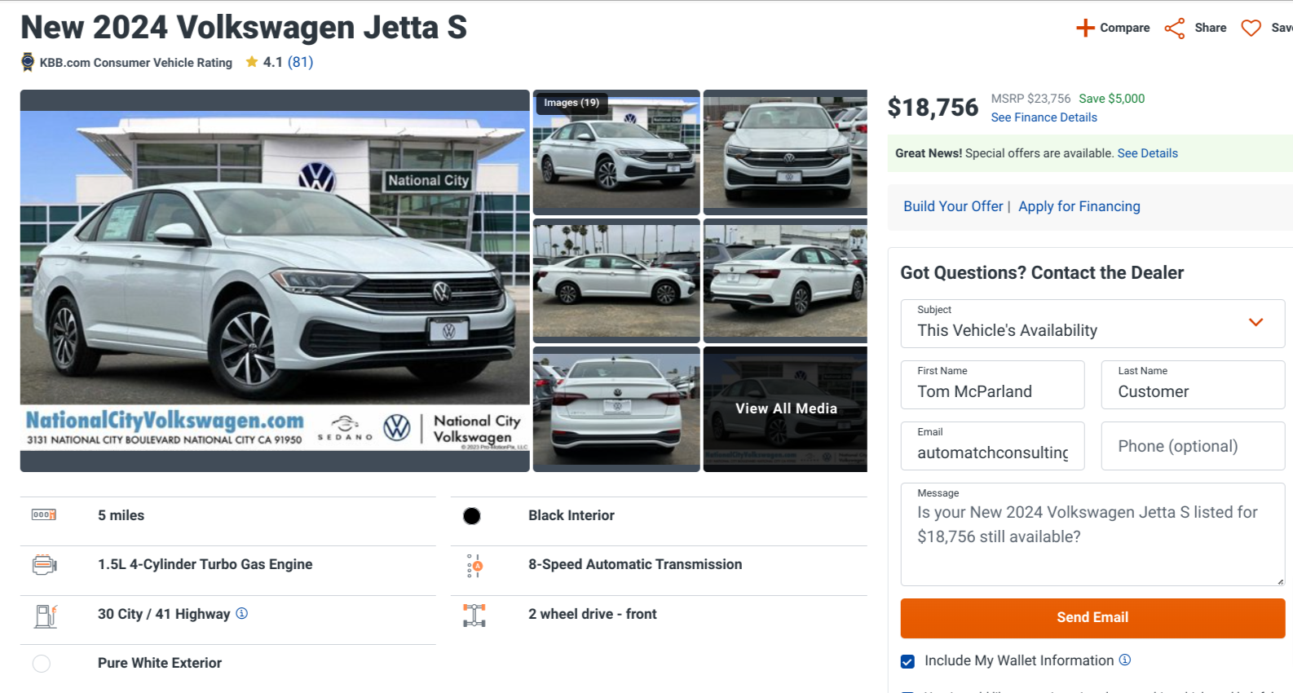The width and height of the screenshot is (1293, 693).
Task: Click the See Details special offers link
Action: click(1147, 153)
